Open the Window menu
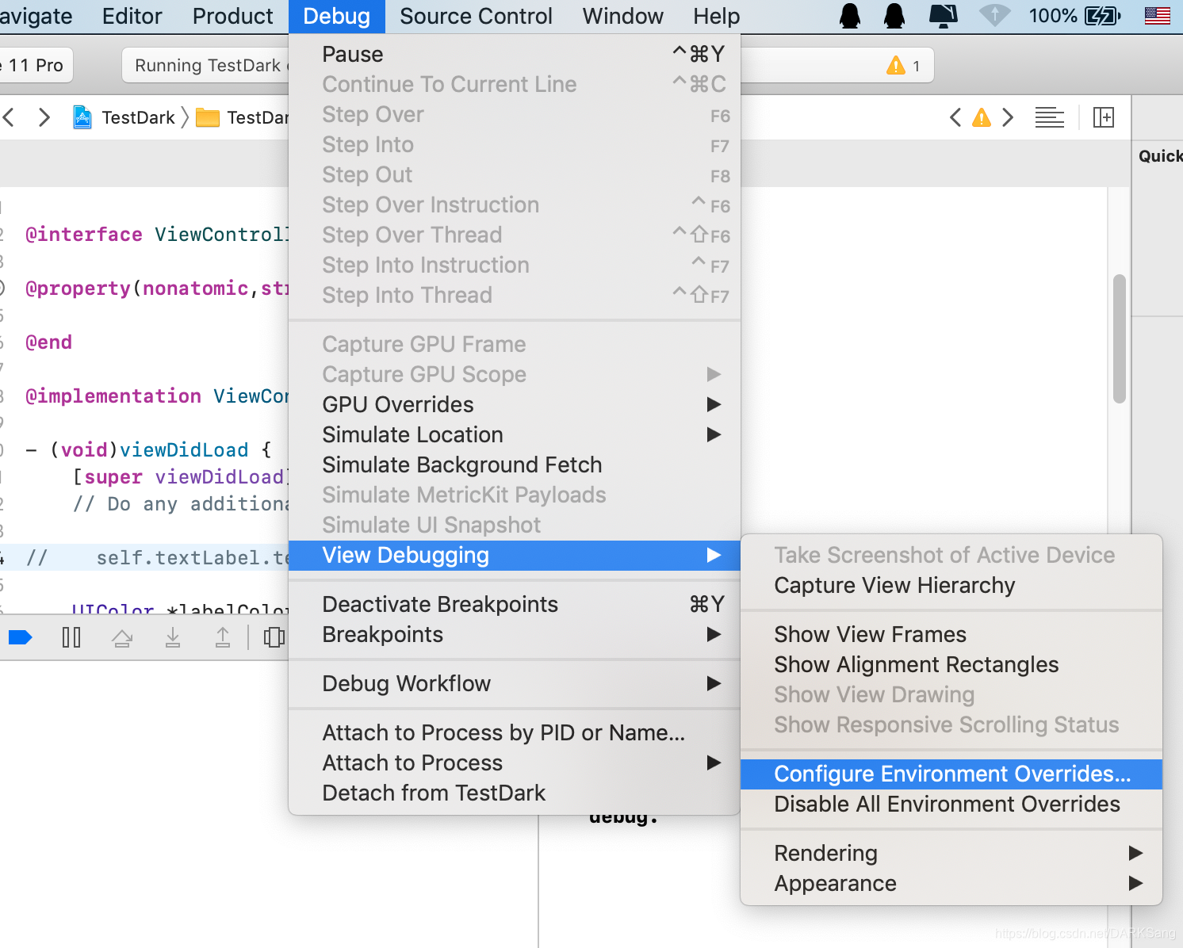Screen dimensions: 1183x948 tap(622, 16)
